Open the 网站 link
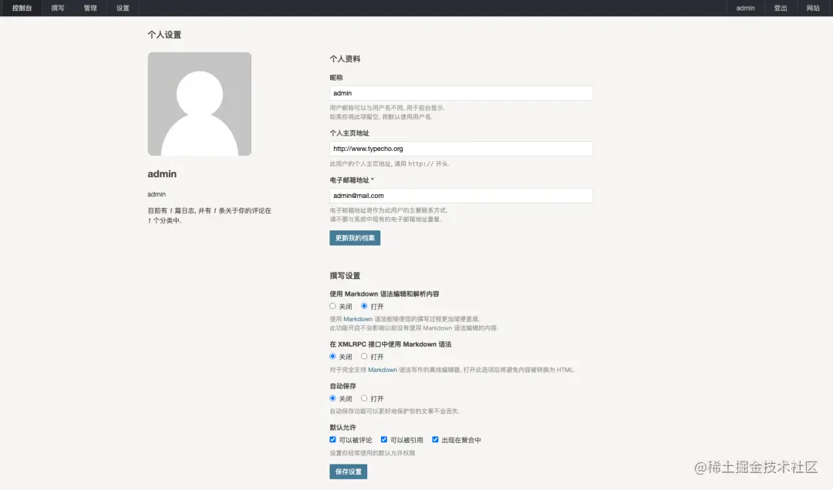Viewport: 833px width, 490px height. [x=813, y=8]
